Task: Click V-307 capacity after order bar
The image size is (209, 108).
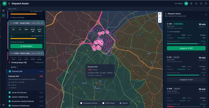Action: [184, 43]
